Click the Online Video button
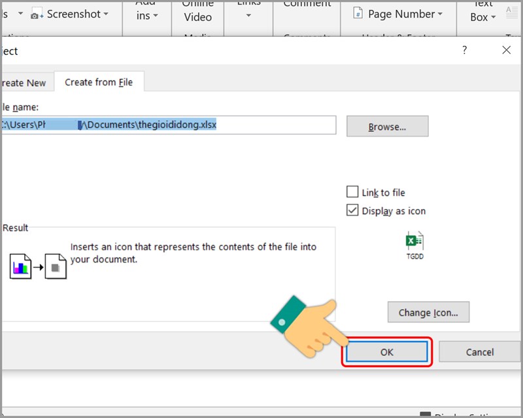523x418 pixels. pyautogui.click(x=198, y=13)
